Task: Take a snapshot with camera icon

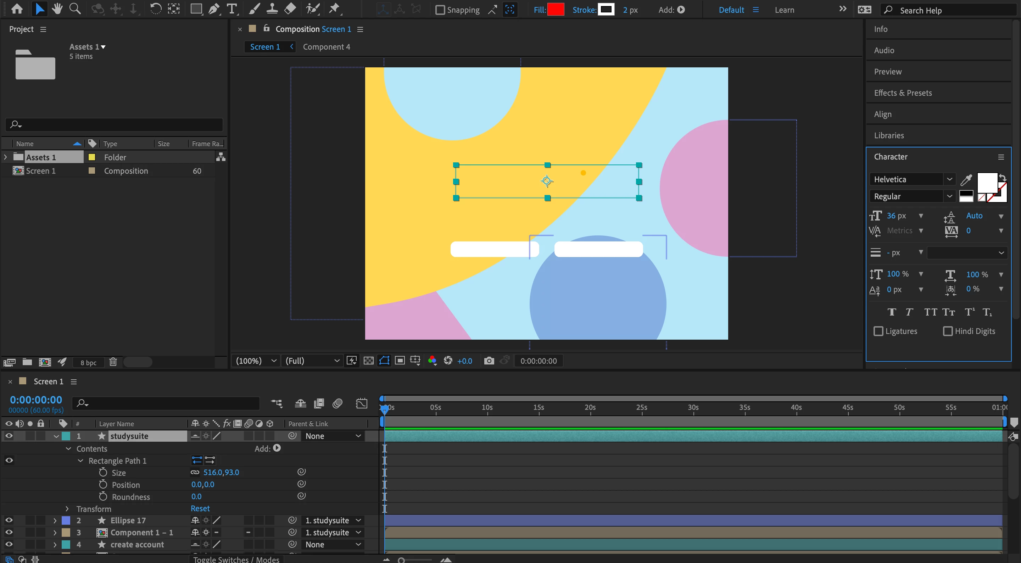Action: click(x=489, y=361)
